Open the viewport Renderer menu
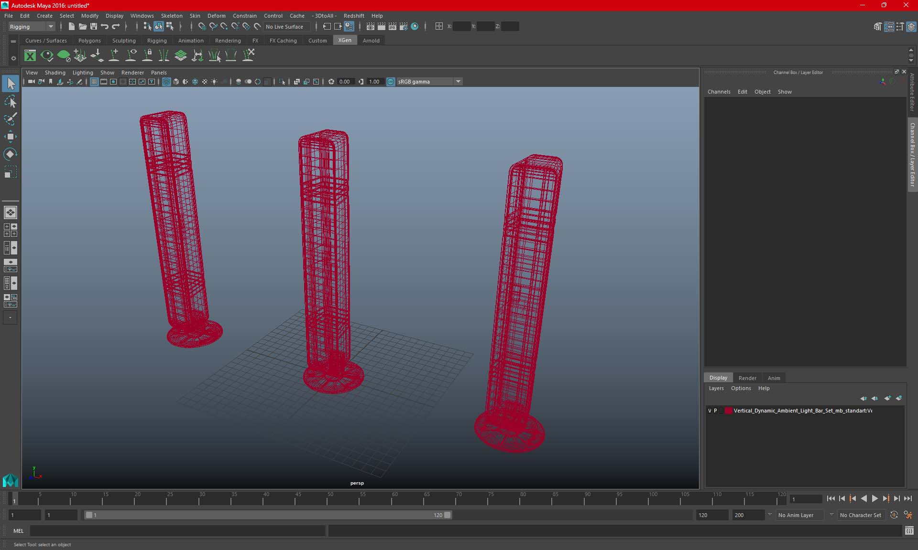918x550 pixels. click(132, 73)
